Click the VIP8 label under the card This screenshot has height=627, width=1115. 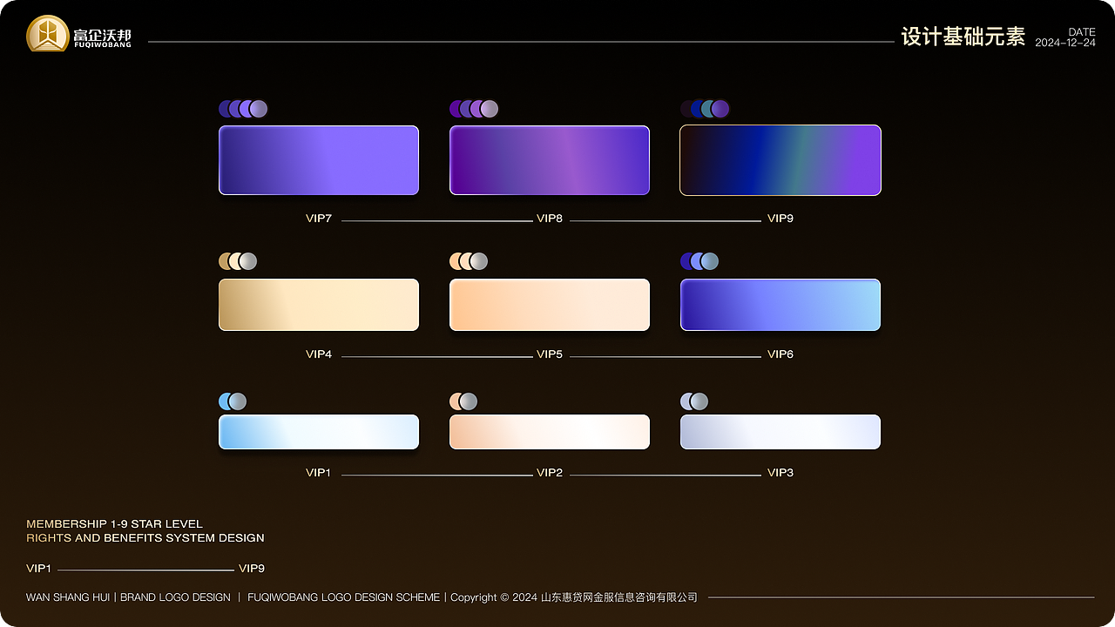tap(550, 219)
